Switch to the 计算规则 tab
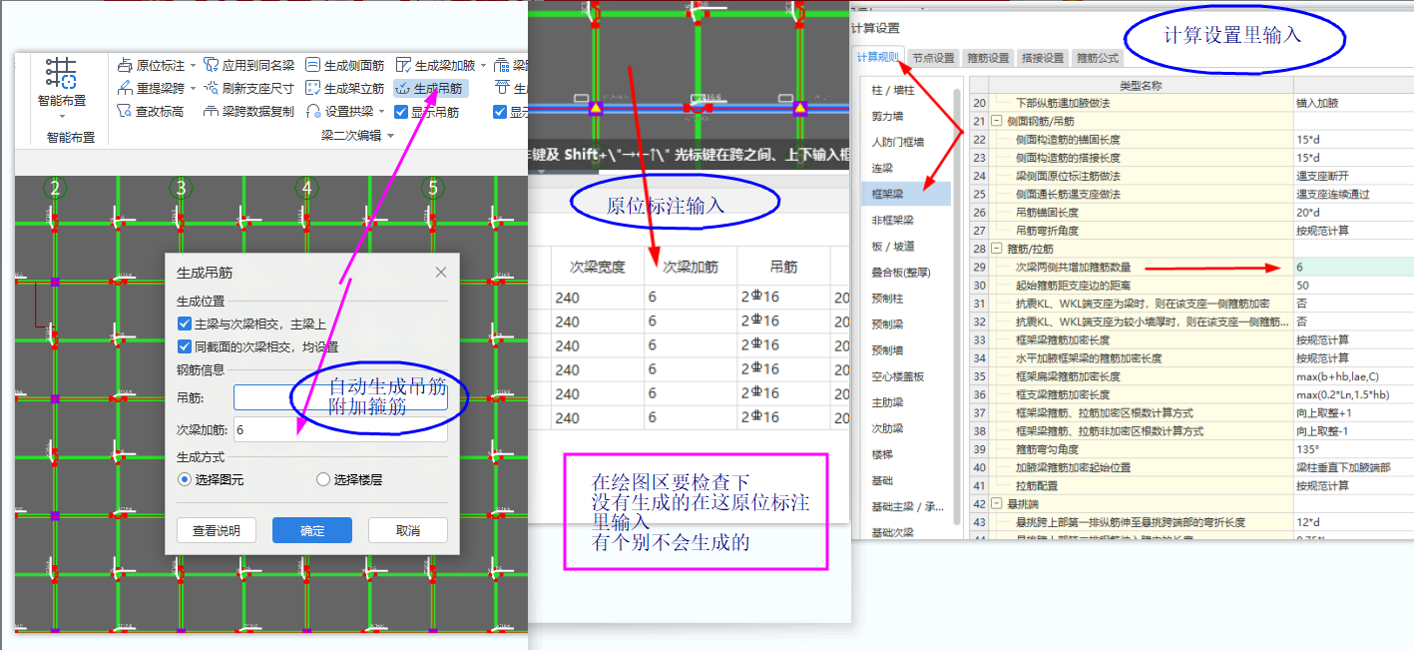1414x650 pixels. pyautogui.click(x=879, y=58)
